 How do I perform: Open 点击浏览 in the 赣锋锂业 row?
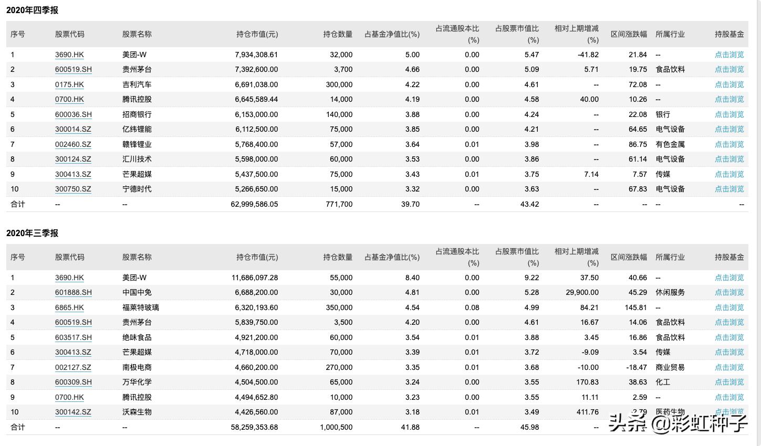[729, 144]
